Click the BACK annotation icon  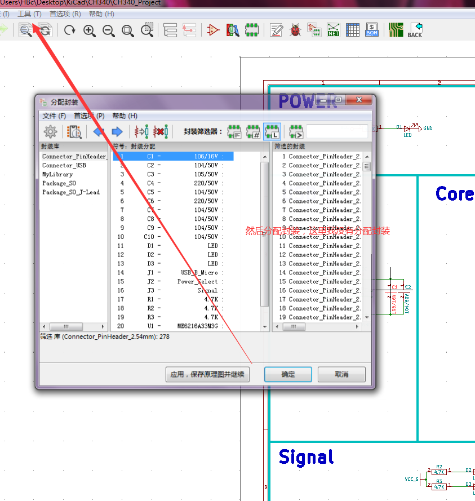pos(414,30)
